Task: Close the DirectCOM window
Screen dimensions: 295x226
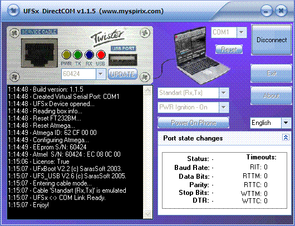Action: 281,11
